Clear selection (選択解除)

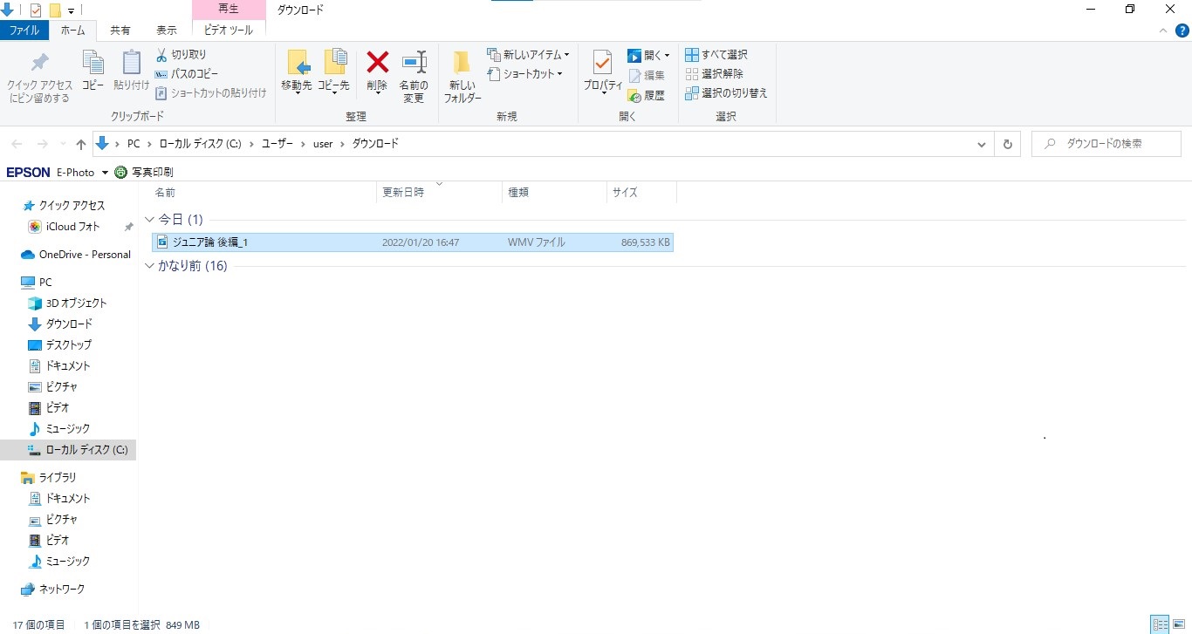point(714,74)
